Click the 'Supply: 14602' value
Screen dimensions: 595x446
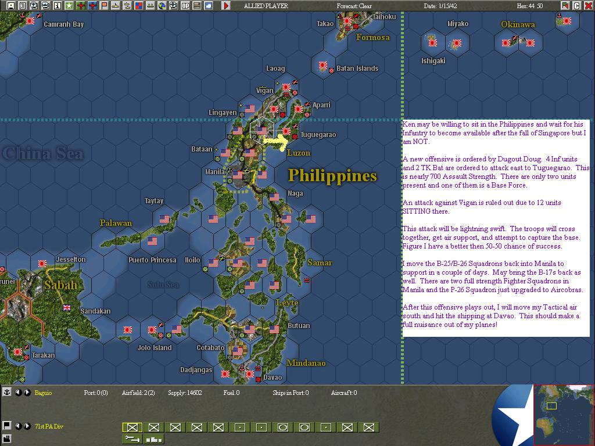click(185, 393)
